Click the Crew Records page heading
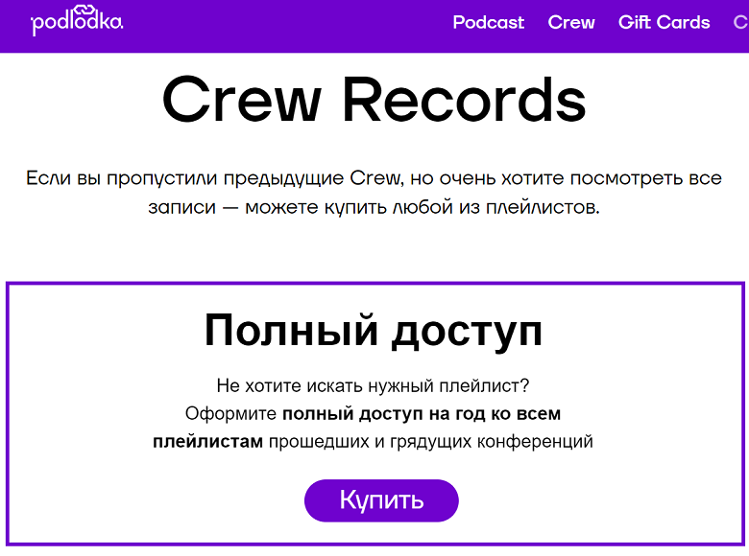Image resolution: width=749 pixels, height=556 pixels. 374,100
